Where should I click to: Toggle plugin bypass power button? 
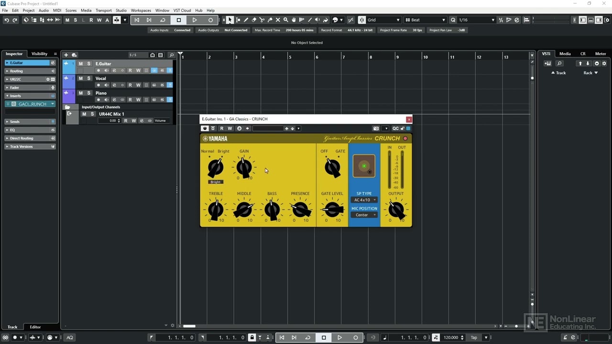[x=205, y=129]
